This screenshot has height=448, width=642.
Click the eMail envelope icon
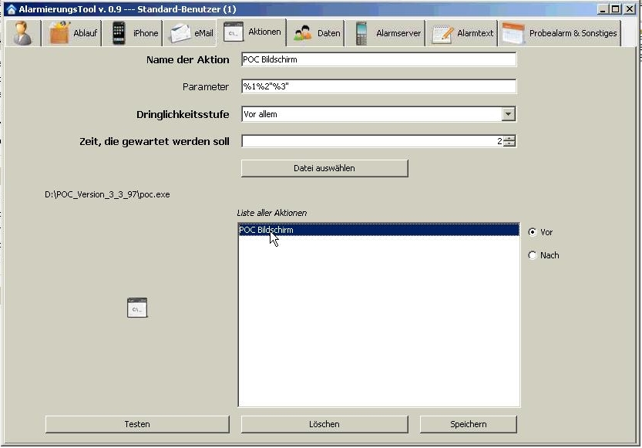[180, 33]
